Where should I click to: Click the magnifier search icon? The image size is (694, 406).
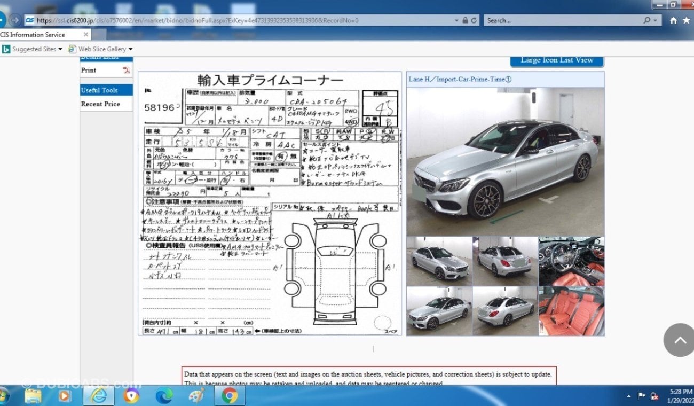647,20
